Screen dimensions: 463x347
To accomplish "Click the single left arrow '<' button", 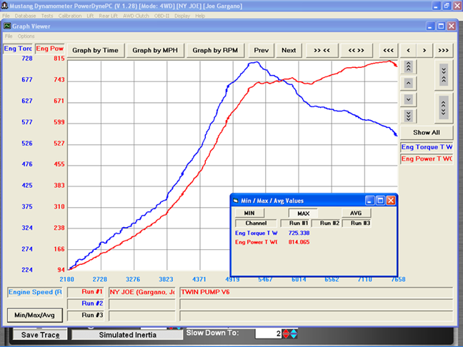I will pos(407,51).
